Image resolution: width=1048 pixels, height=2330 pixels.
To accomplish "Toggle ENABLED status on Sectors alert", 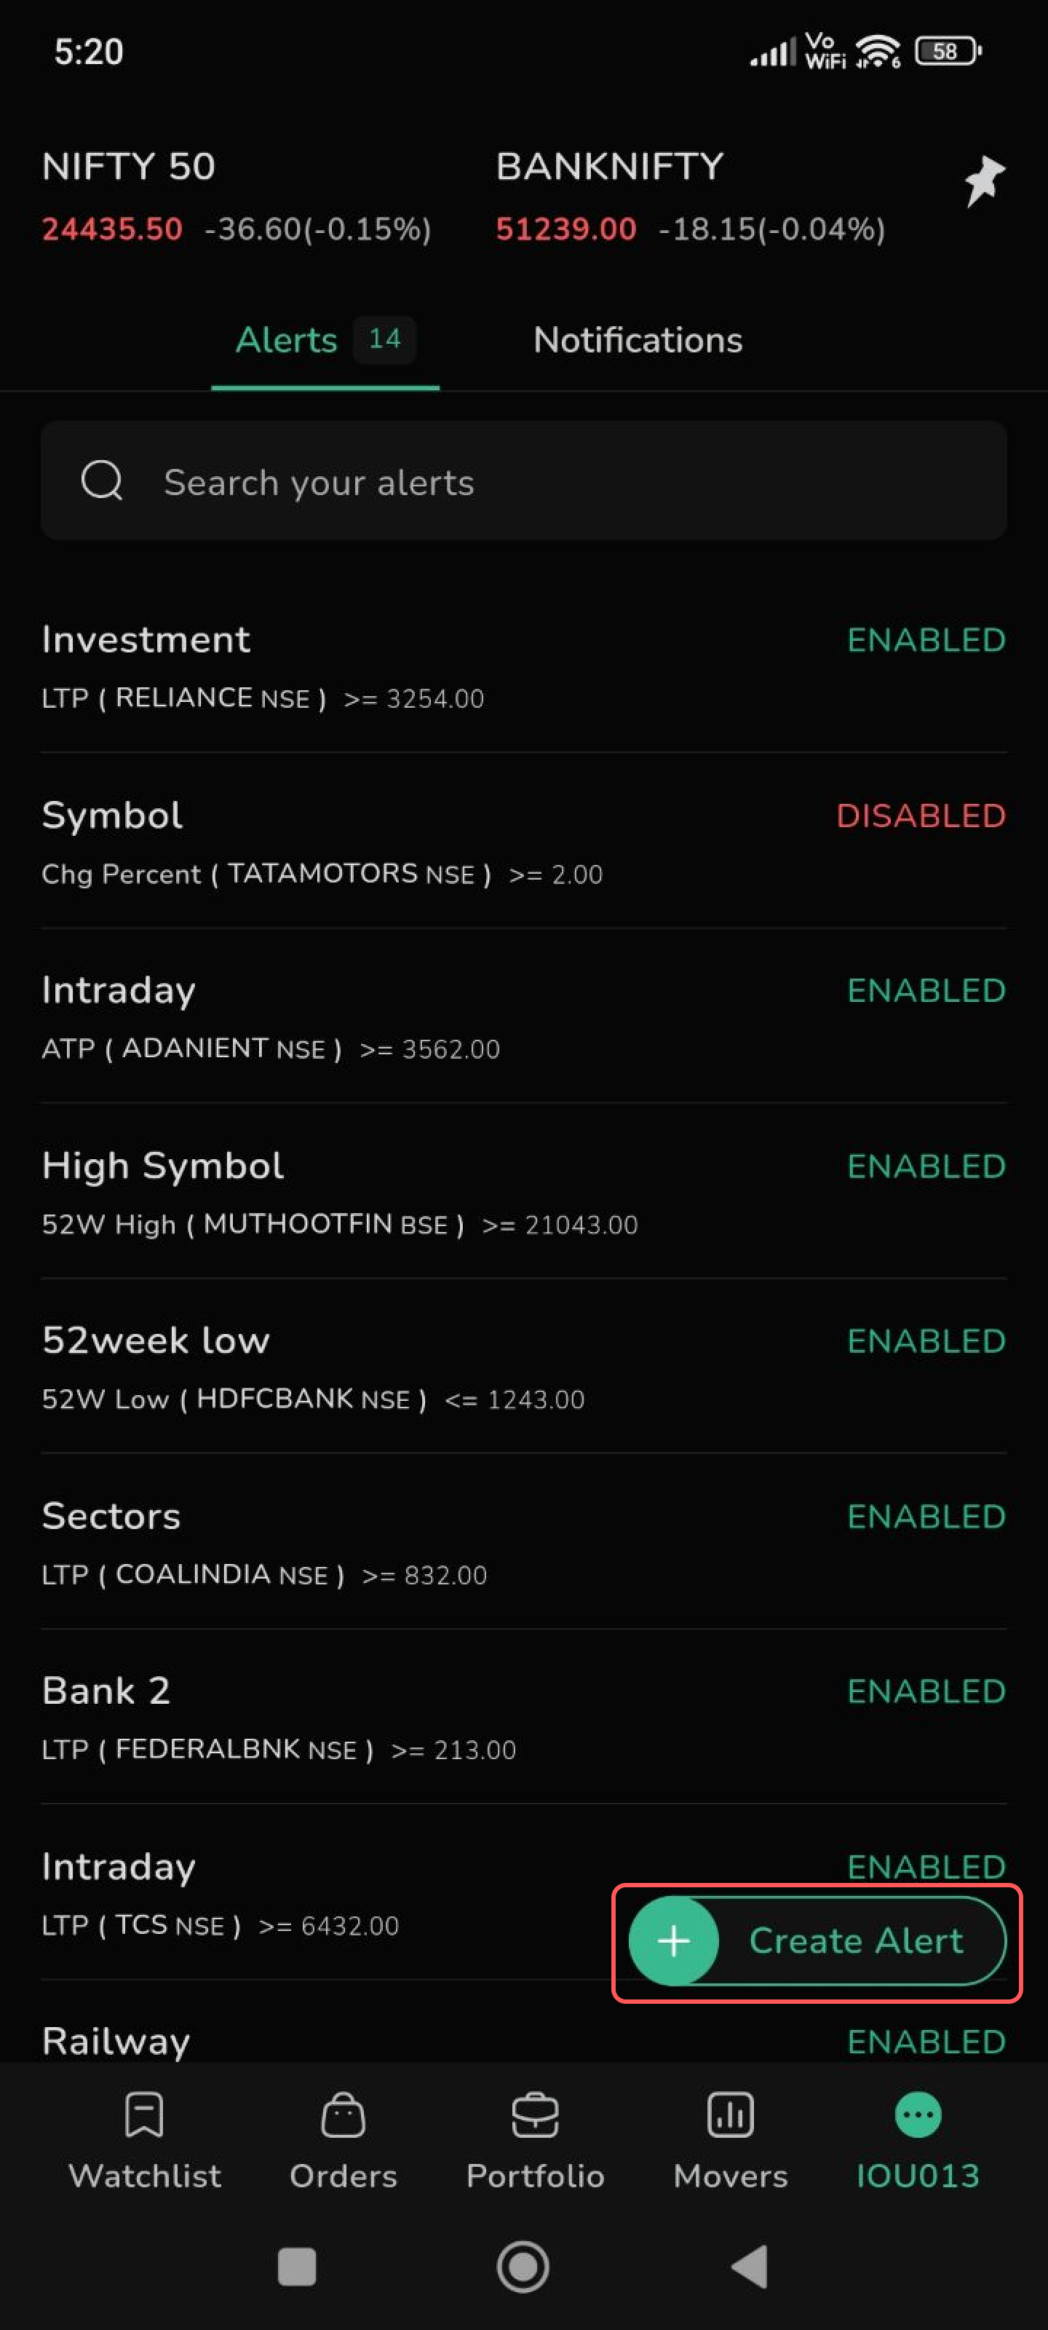I will pos(926,1517).
